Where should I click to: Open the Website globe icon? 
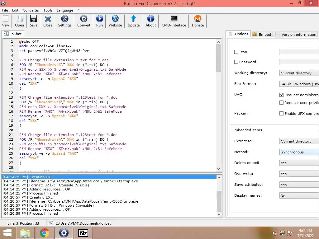(x=115, y=21)
